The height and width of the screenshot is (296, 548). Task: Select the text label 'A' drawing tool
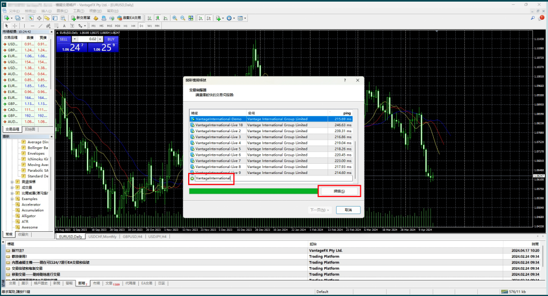(64, 25)
